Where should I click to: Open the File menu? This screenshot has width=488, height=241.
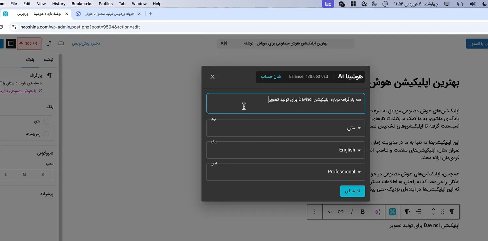14,4
